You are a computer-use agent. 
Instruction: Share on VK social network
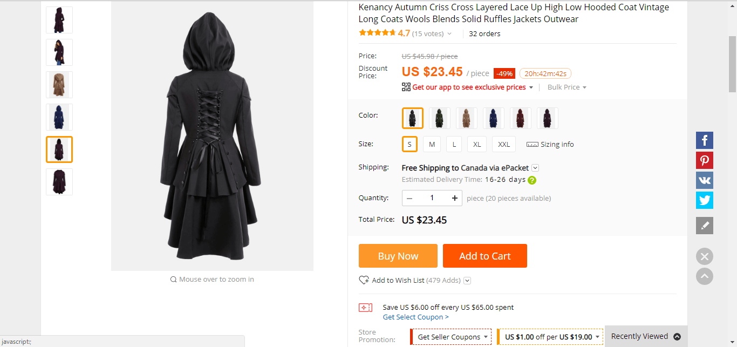pos(705,180)
